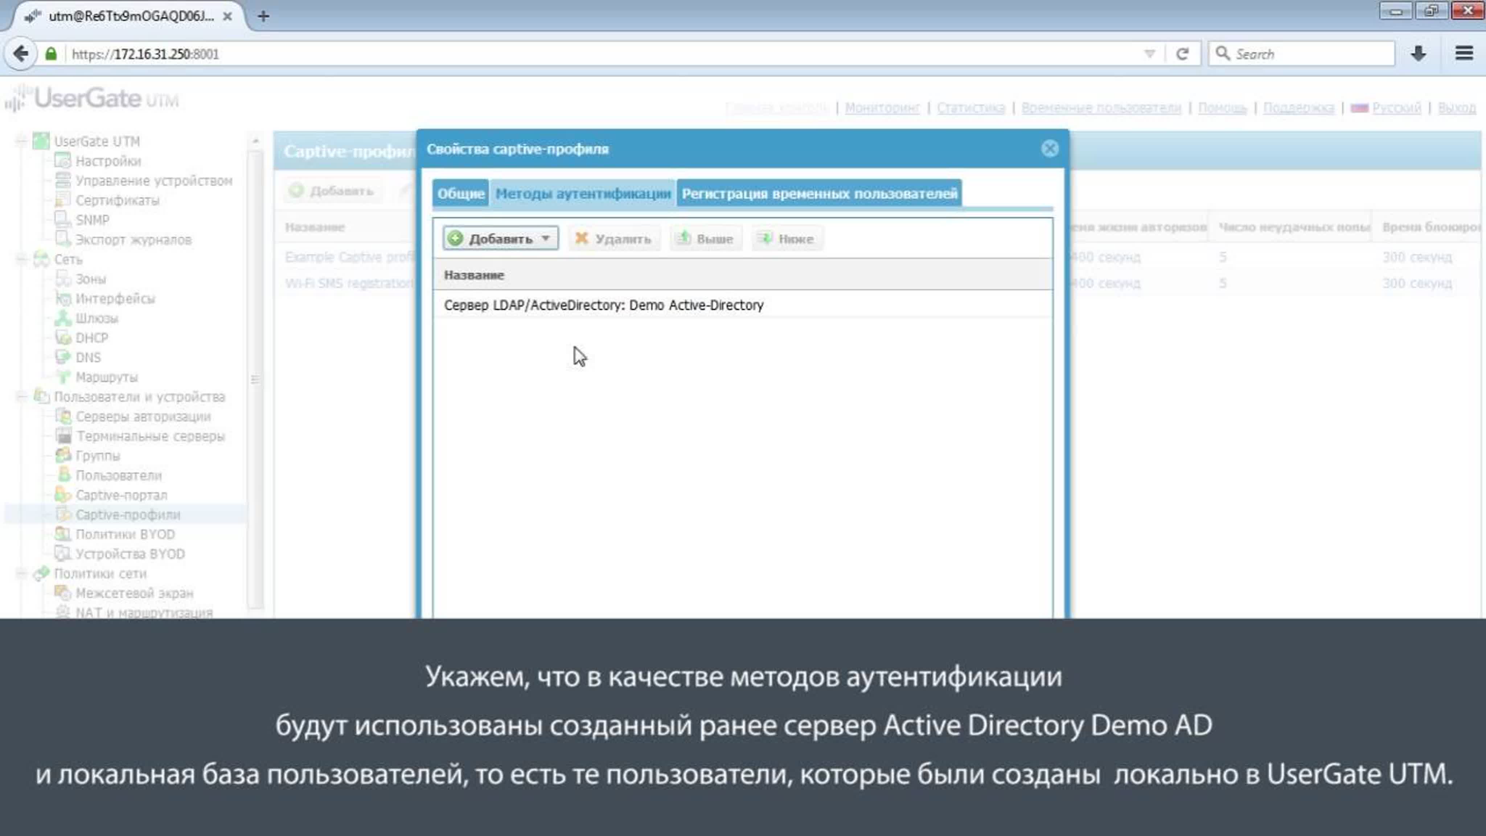Click the Captive-портал icon
This screenshot has width=1486, height=836.
pos(62,495)
